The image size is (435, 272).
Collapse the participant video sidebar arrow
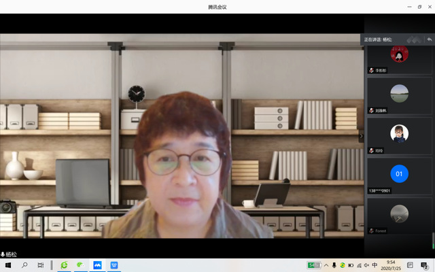point(361,136)
